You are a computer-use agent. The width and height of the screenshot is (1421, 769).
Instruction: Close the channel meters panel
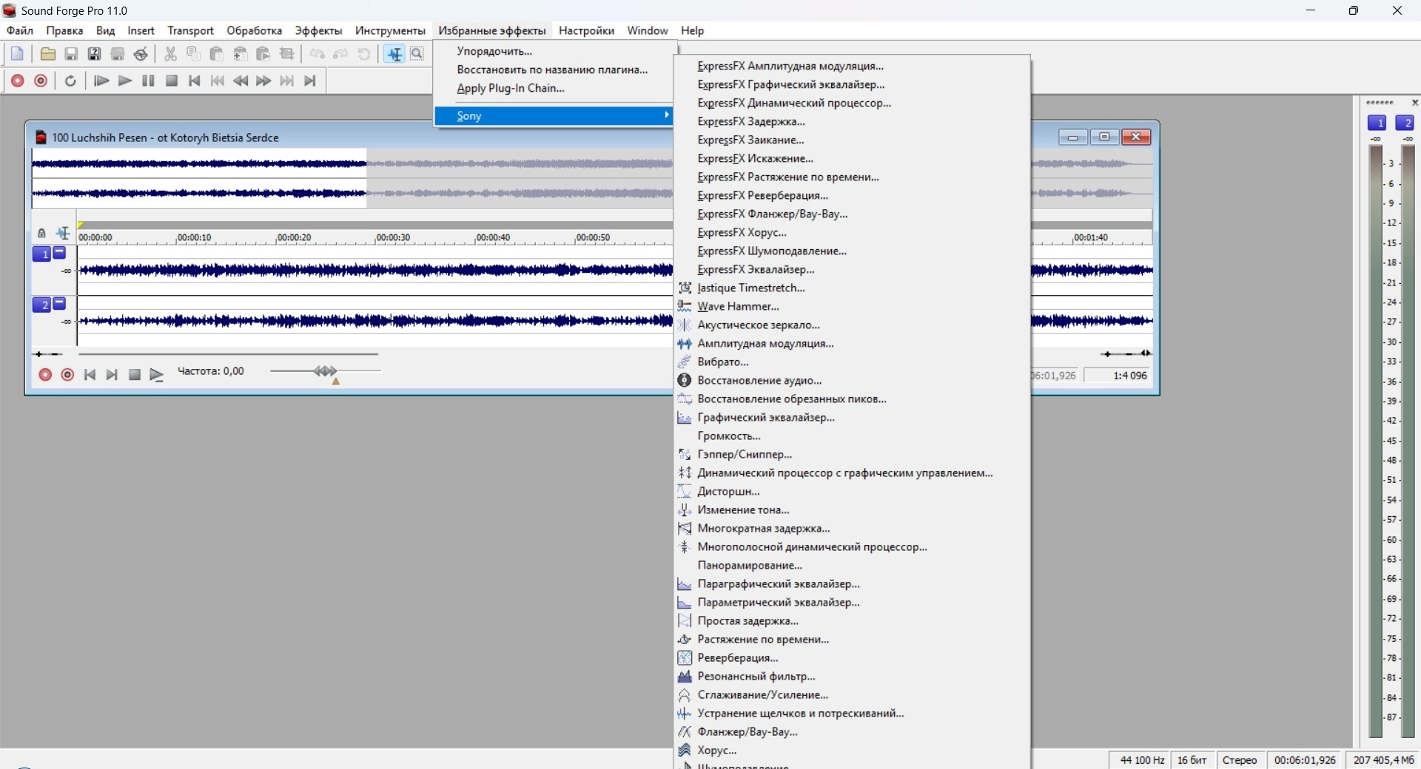click(1415, 103)
